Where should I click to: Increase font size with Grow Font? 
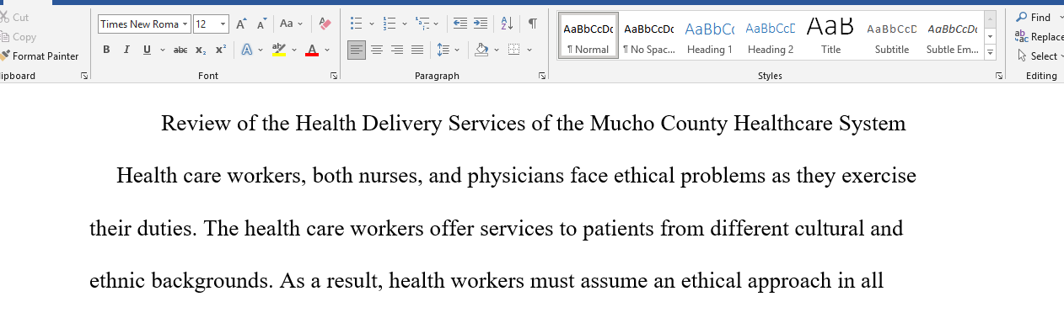[242, 24]
